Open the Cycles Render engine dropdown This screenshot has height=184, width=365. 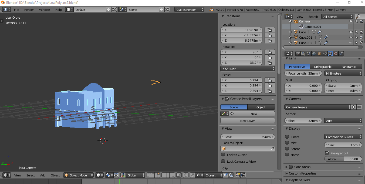(189, 10)
